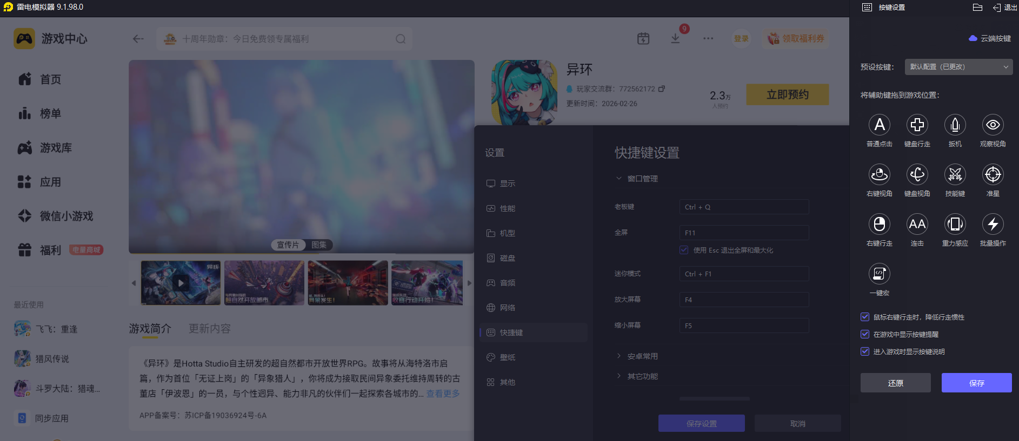Screen dimensions: 1019x441
Task: Select the 一键宏 macro key icon
Action: click(x=880, y=274)
